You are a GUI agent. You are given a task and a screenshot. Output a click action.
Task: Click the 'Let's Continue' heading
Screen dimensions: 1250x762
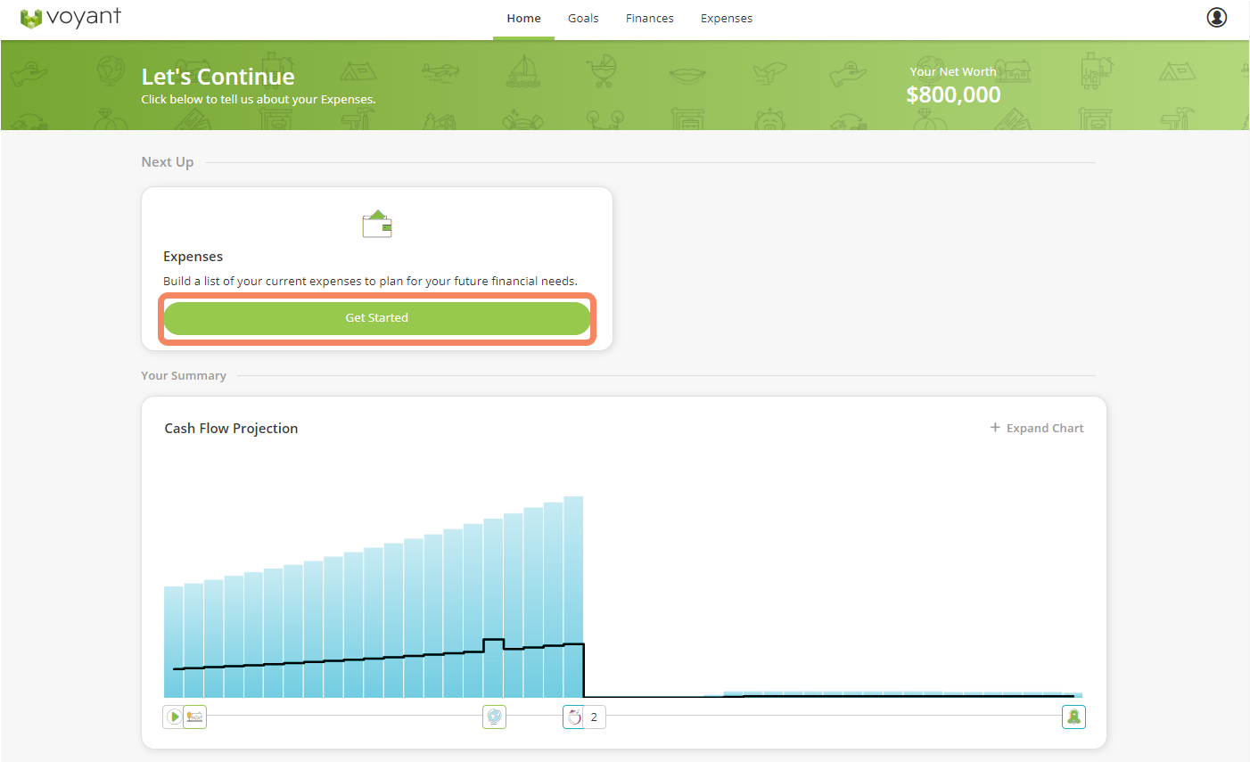pos(218,77)
